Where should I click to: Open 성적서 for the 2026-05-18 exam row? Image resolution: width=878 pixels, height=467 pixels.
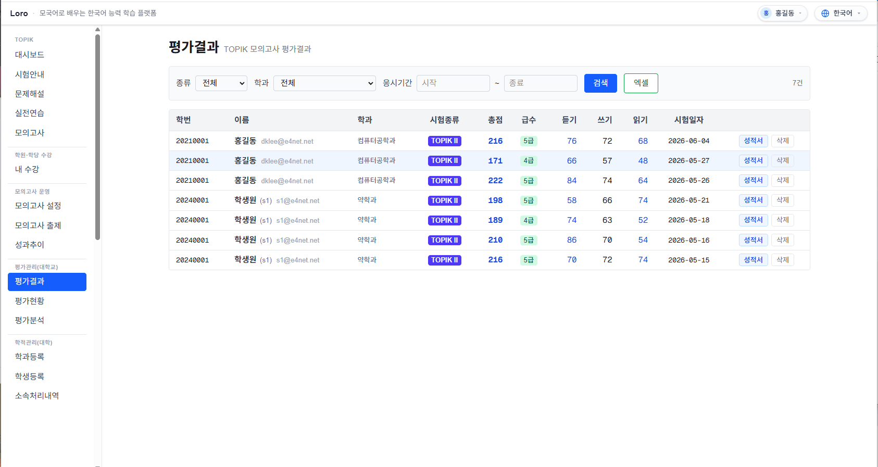(x=753, y=220)
